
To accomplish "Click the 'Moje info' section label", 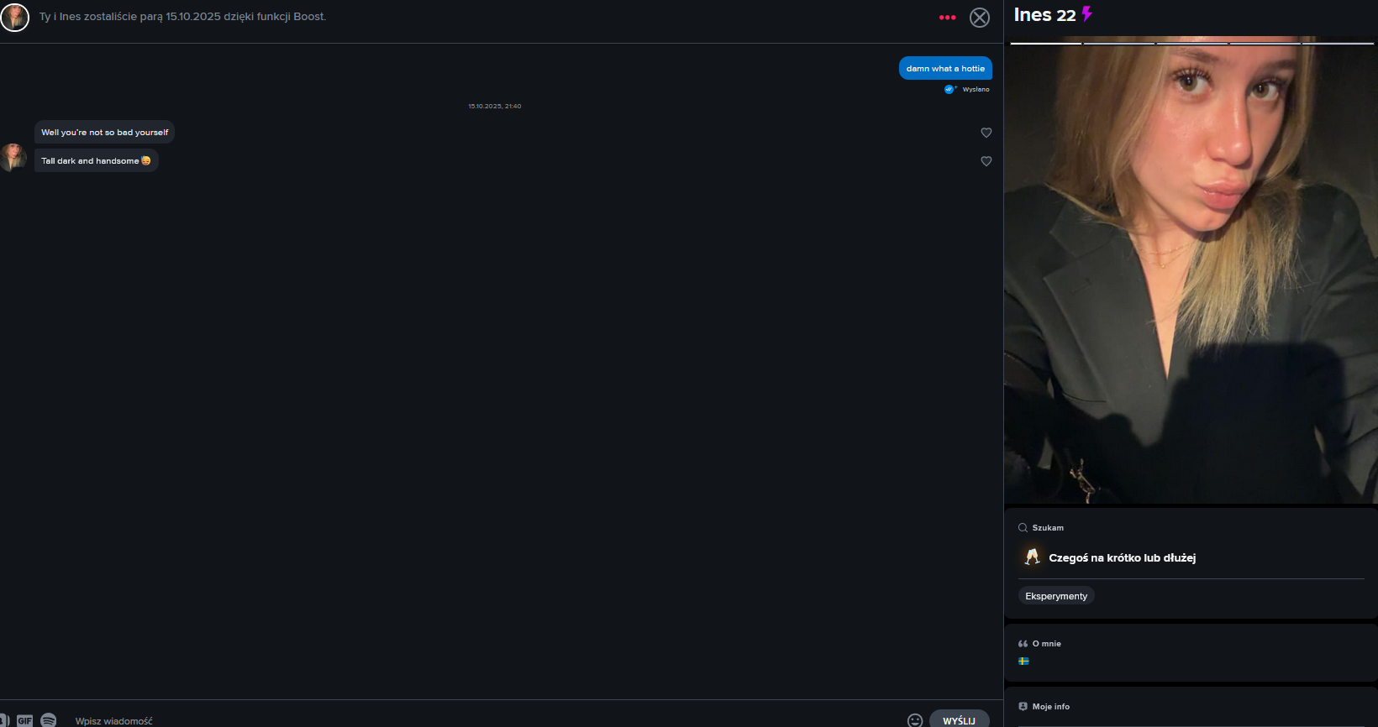I will (1050, 707).
